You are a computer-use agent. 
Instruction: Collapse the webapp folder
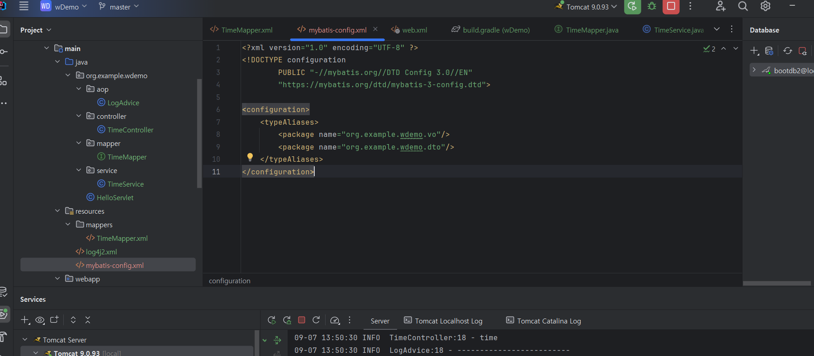click(x=57, y=278)
